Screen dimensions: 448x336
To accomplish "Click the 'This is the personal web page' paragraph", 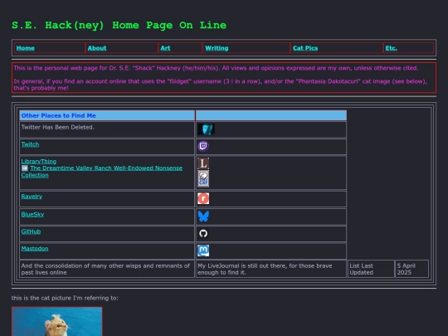I will coord(216,68).
